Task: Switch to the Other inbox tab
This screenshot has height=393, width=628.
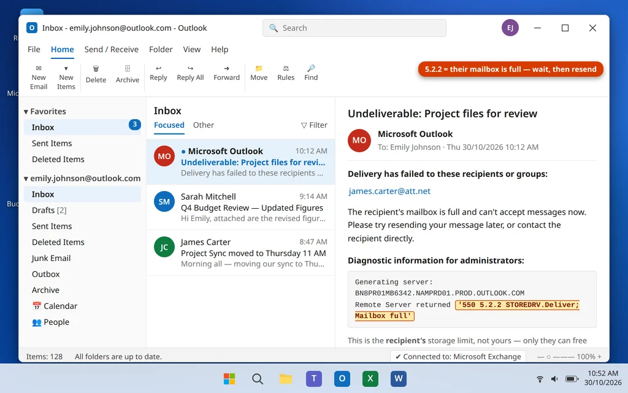Action: coord(204,125)
